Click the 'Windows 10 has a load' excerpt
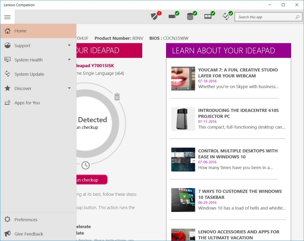The width and height of the screenshot is (304, 241). (x=242, y=208)
